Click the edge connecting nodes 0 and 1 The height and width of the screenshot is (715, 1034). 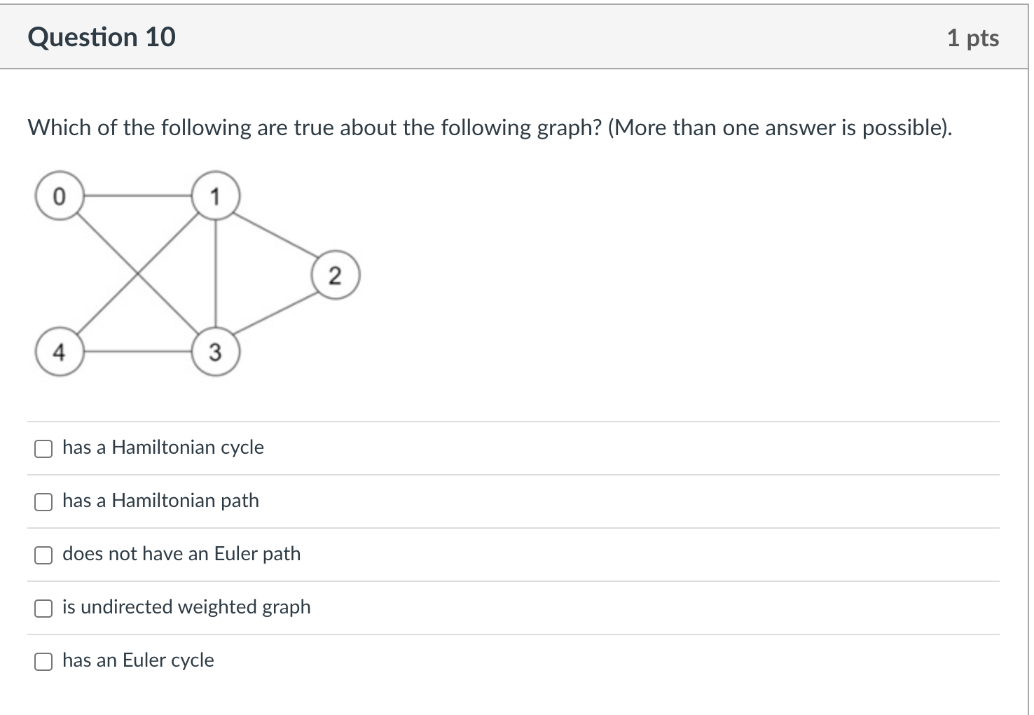137,196
